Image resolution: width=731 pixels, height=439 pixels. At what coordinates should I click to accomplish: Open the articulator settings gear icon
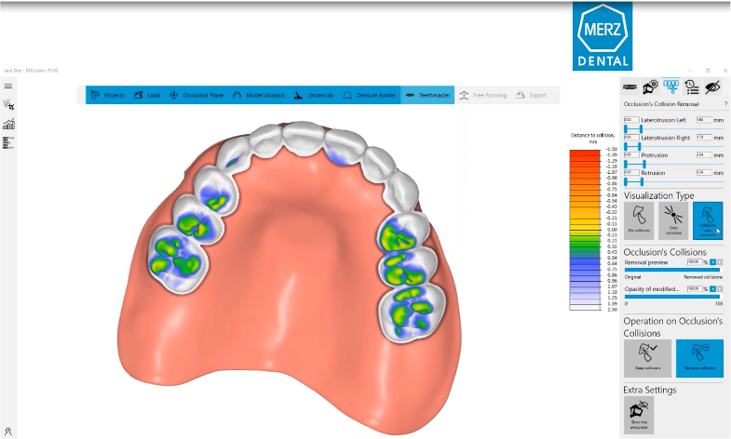point(651,86)
